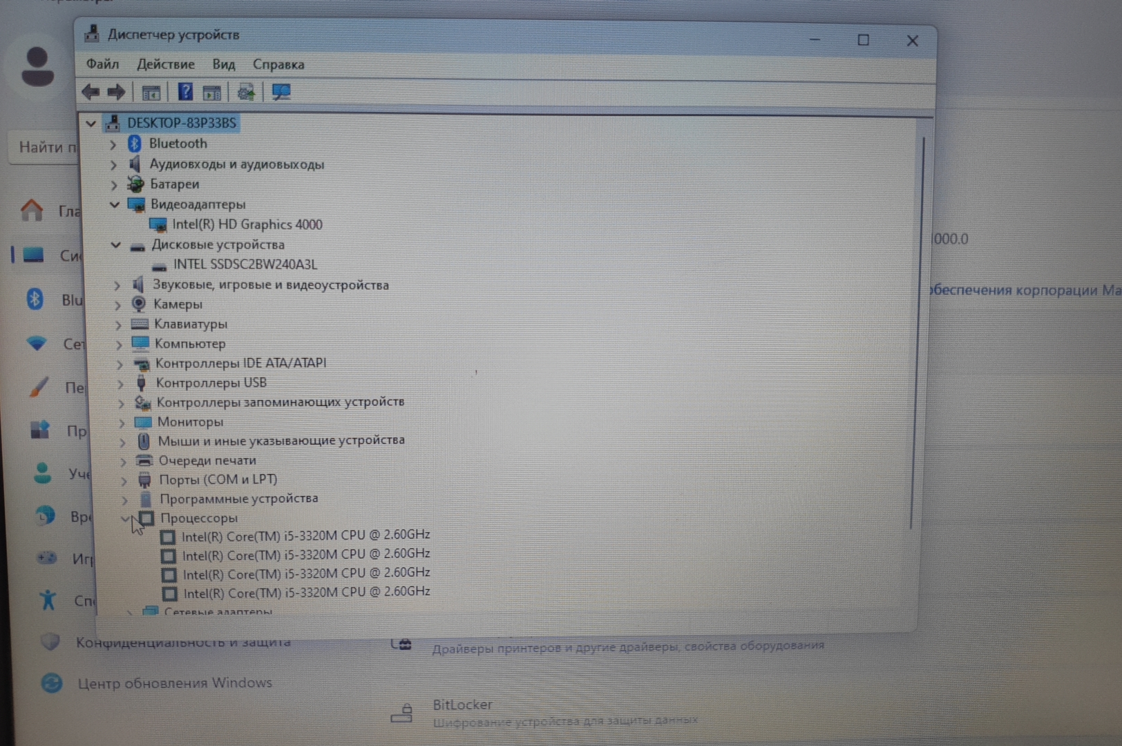The height and width of the screenshot is (746, 1122).
Task: Open Центр обновления Windows in Settings
Action: pyautogui.click(x=175, y=683)
